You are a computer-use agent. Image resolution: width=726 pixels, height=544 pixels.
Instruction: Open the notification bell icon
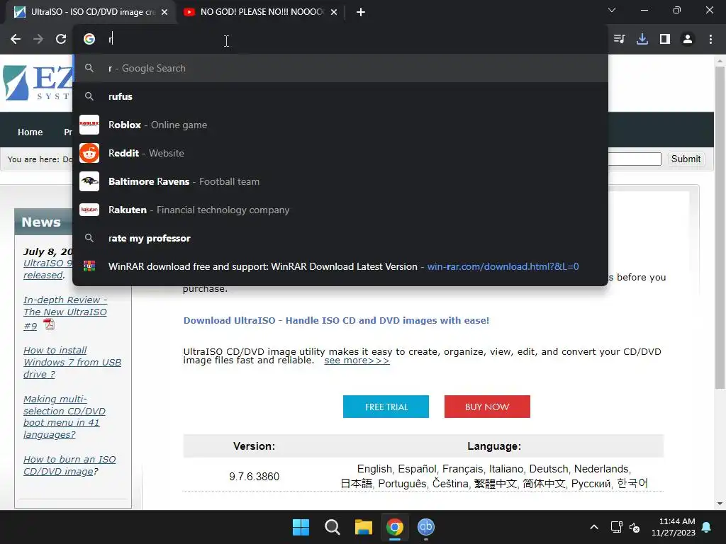click(x=707, y=527)
